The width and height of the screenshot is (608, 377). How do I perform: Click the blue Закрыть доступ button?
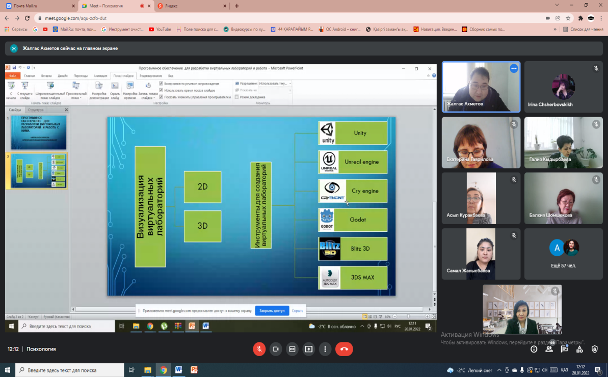click(x=272, y=310)
